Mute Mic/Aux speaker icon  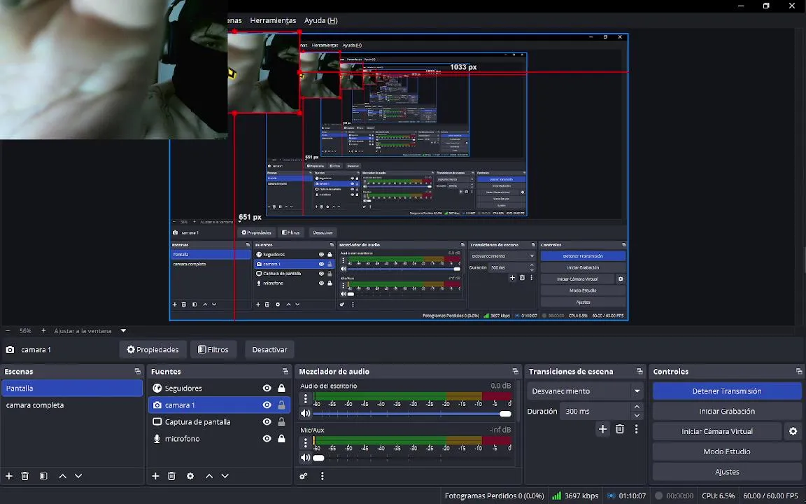pyautogui.click(x=305, y=458)
